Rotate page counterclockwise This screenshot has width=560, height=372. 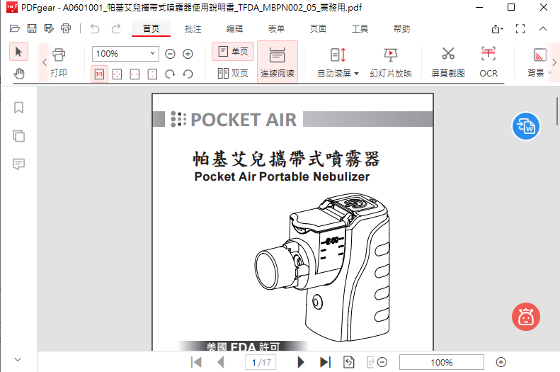pyautogui.click(x=188, y=74)
